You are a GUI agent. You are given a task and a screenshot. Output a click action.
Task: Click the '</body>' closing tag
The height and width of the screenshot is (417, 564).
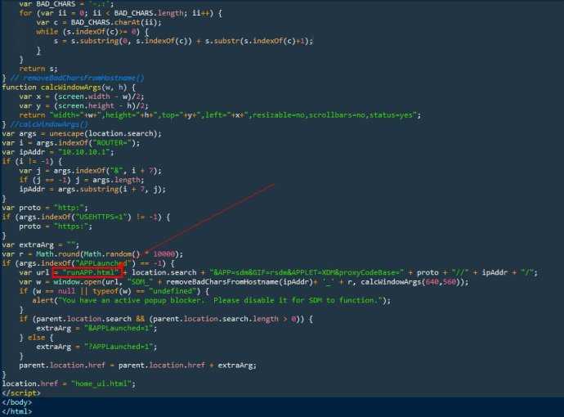[17, 402]
